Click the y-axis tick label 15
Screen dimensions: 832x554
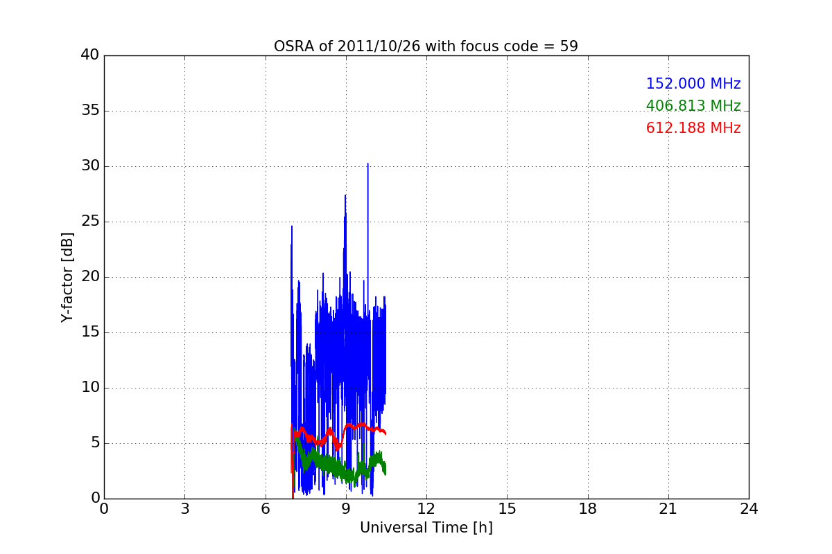click(90, 332)
